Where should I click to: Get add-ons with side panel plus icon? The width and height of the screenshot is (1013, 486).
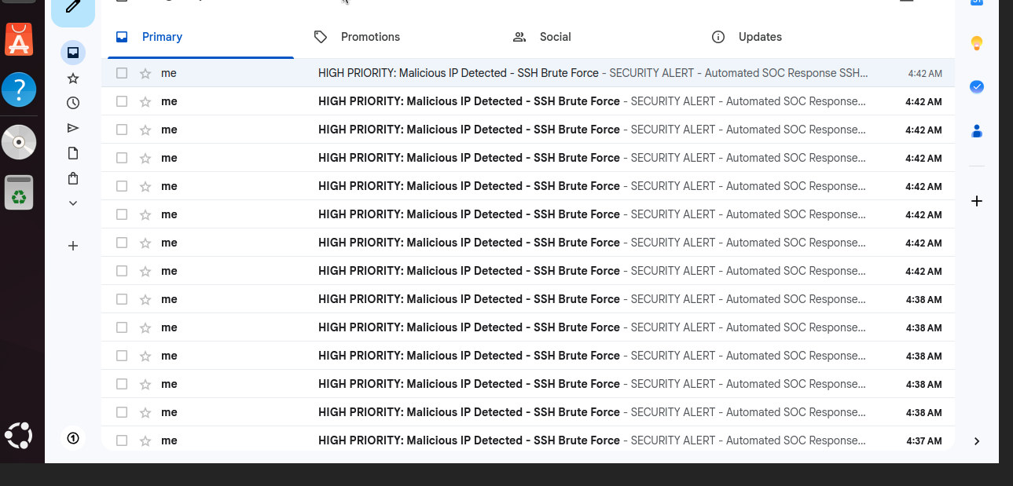coord(977,201)
